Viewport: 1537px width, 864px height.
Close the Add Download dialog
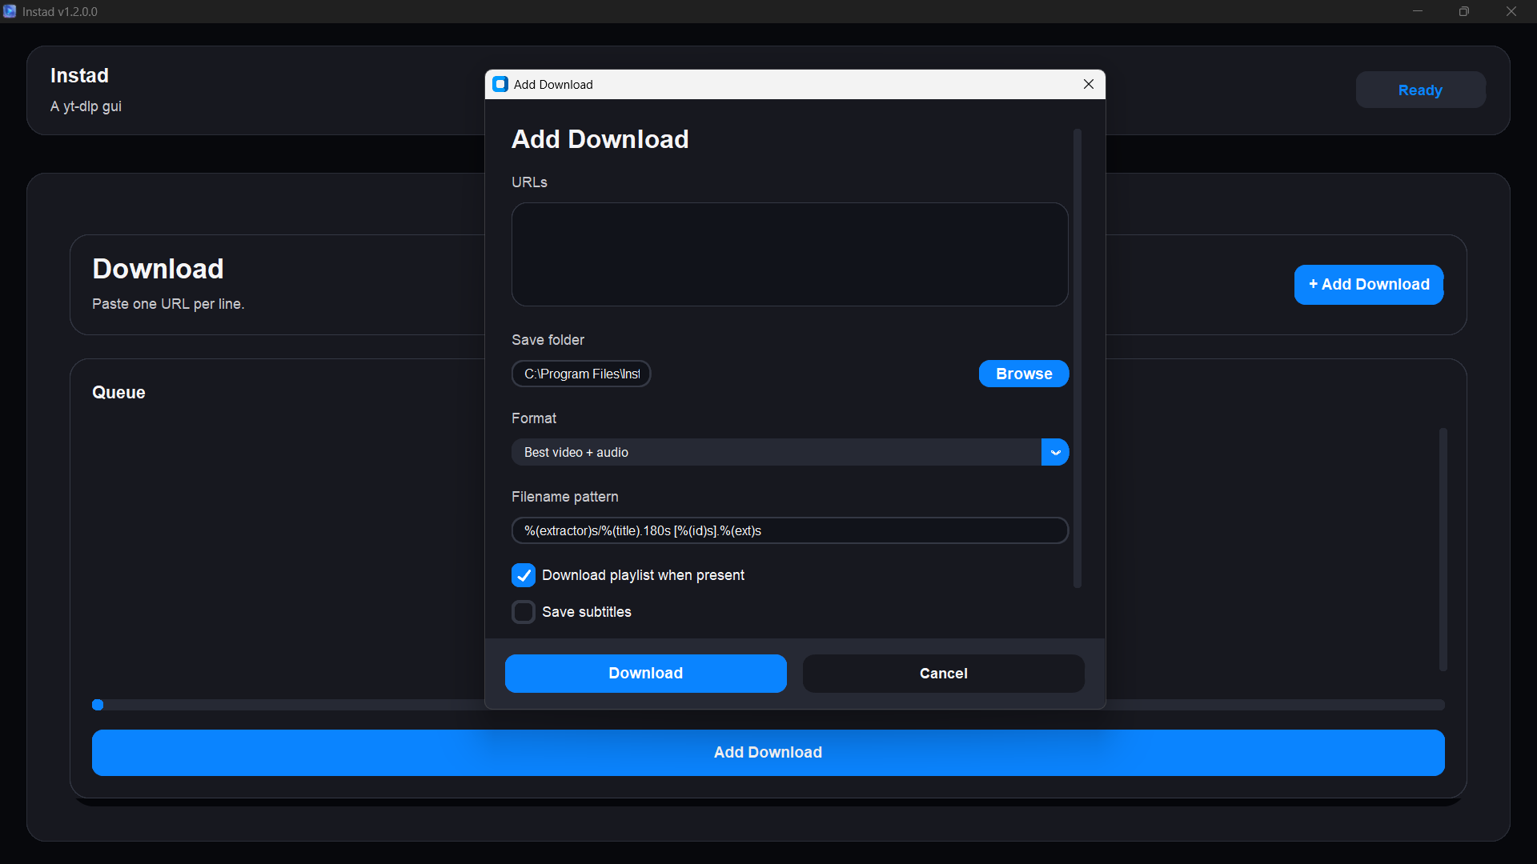click(x=1088, y=84)
